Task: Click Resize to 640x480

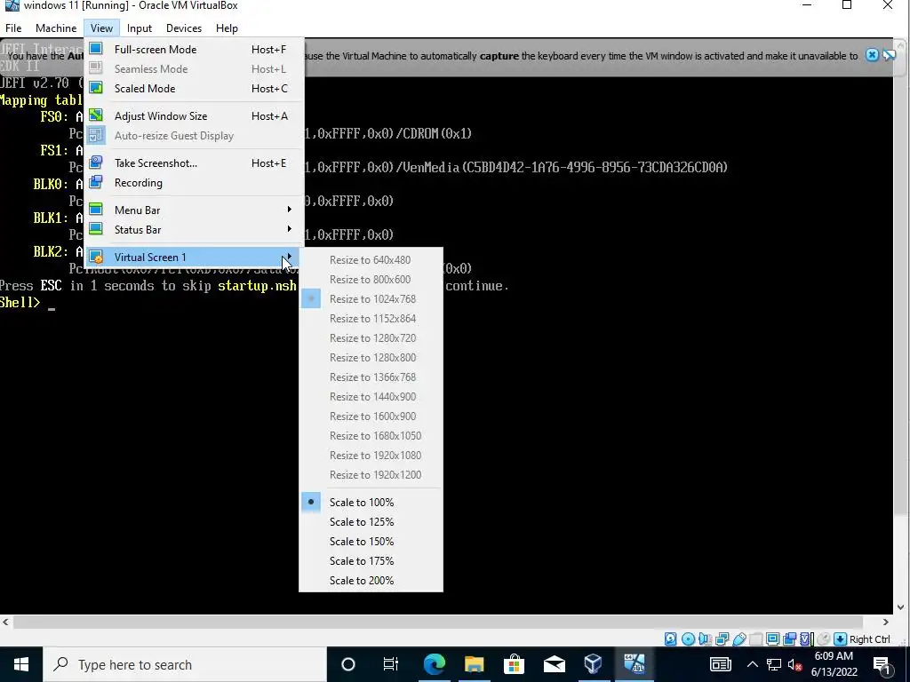Action: coord(371,260)
